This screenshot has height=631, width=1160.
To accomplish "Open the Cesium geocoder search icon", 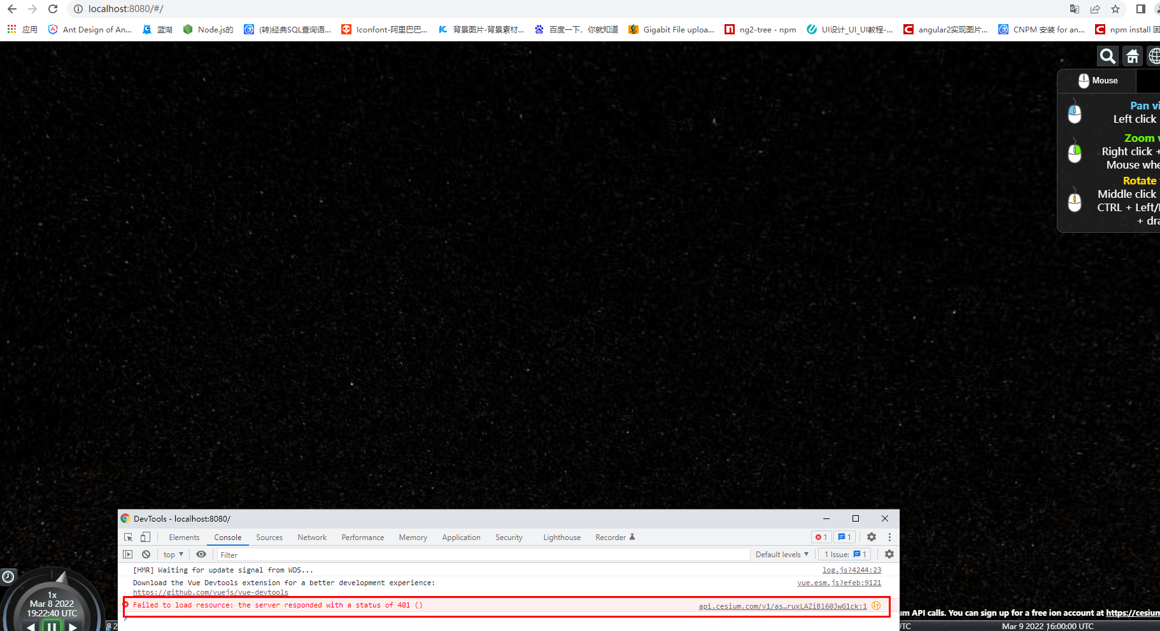I will click(1108, 56).
